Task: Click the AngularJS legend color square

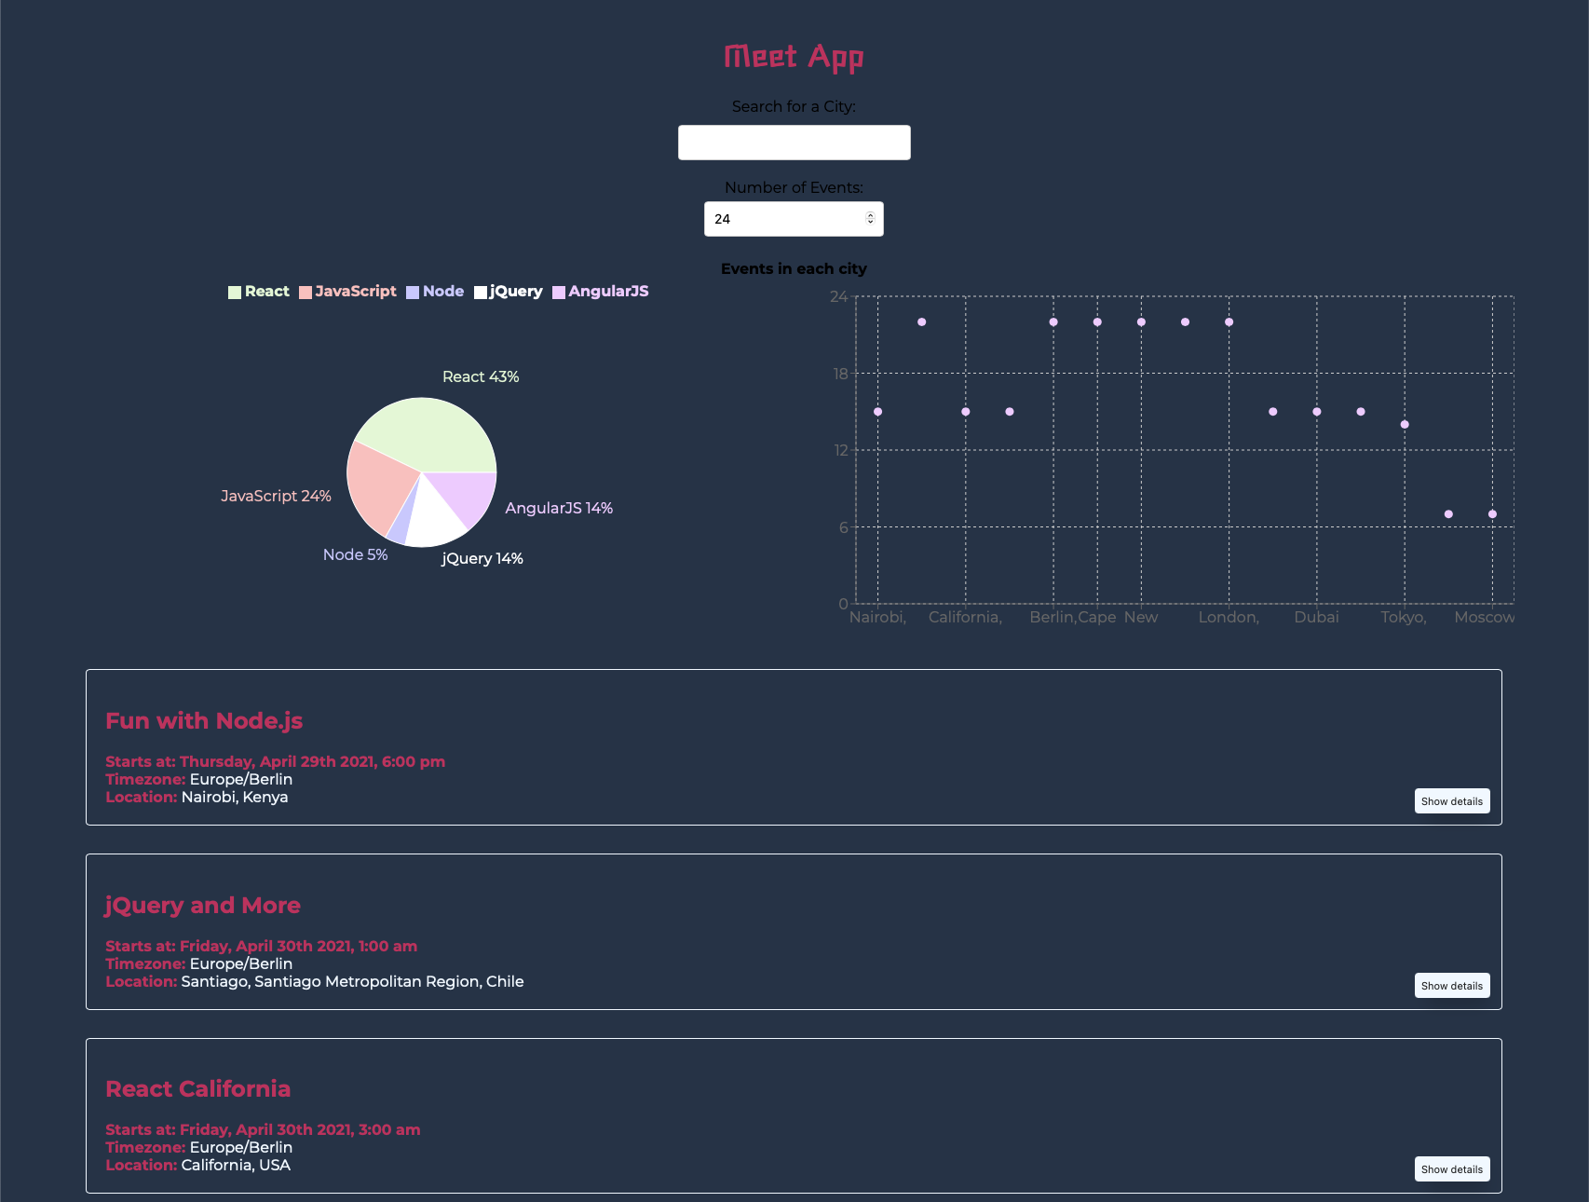Action: pyautogui.click(x=559, y=293)
